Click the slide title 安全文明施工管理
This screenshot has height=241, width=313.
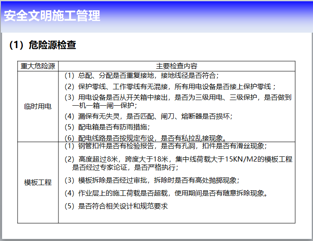pyautogui.click(x=52, y=16)
